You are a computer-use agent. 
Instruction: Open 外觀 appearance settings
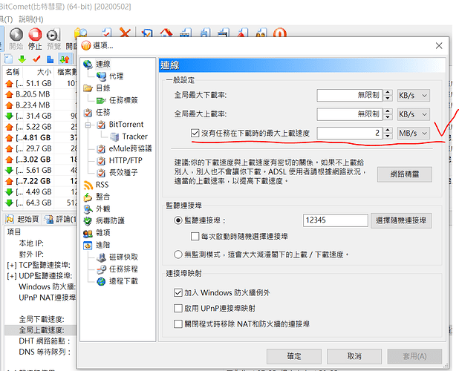102,209
